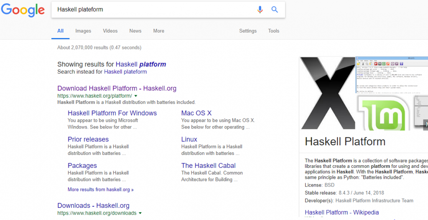Open the search Tools options
The height and width of the screenshot is (220, 428).
(273, 31)
